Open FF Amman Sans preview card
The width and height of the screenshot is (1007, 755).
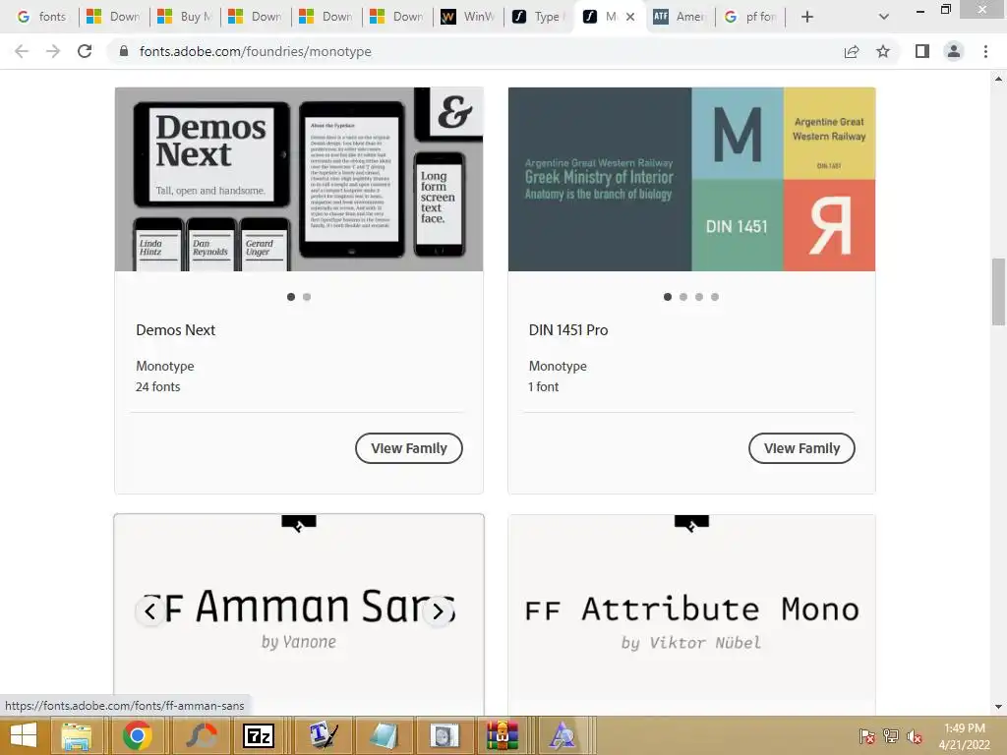pyautogui.click(x=299, y=613)
